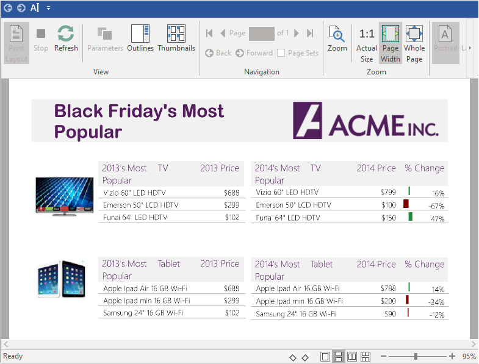Viewport: 479px width, 364px height.
Task: Click the horizontal scrollbar right arrow
Action: pyautogui.click(x=474, y=344)
